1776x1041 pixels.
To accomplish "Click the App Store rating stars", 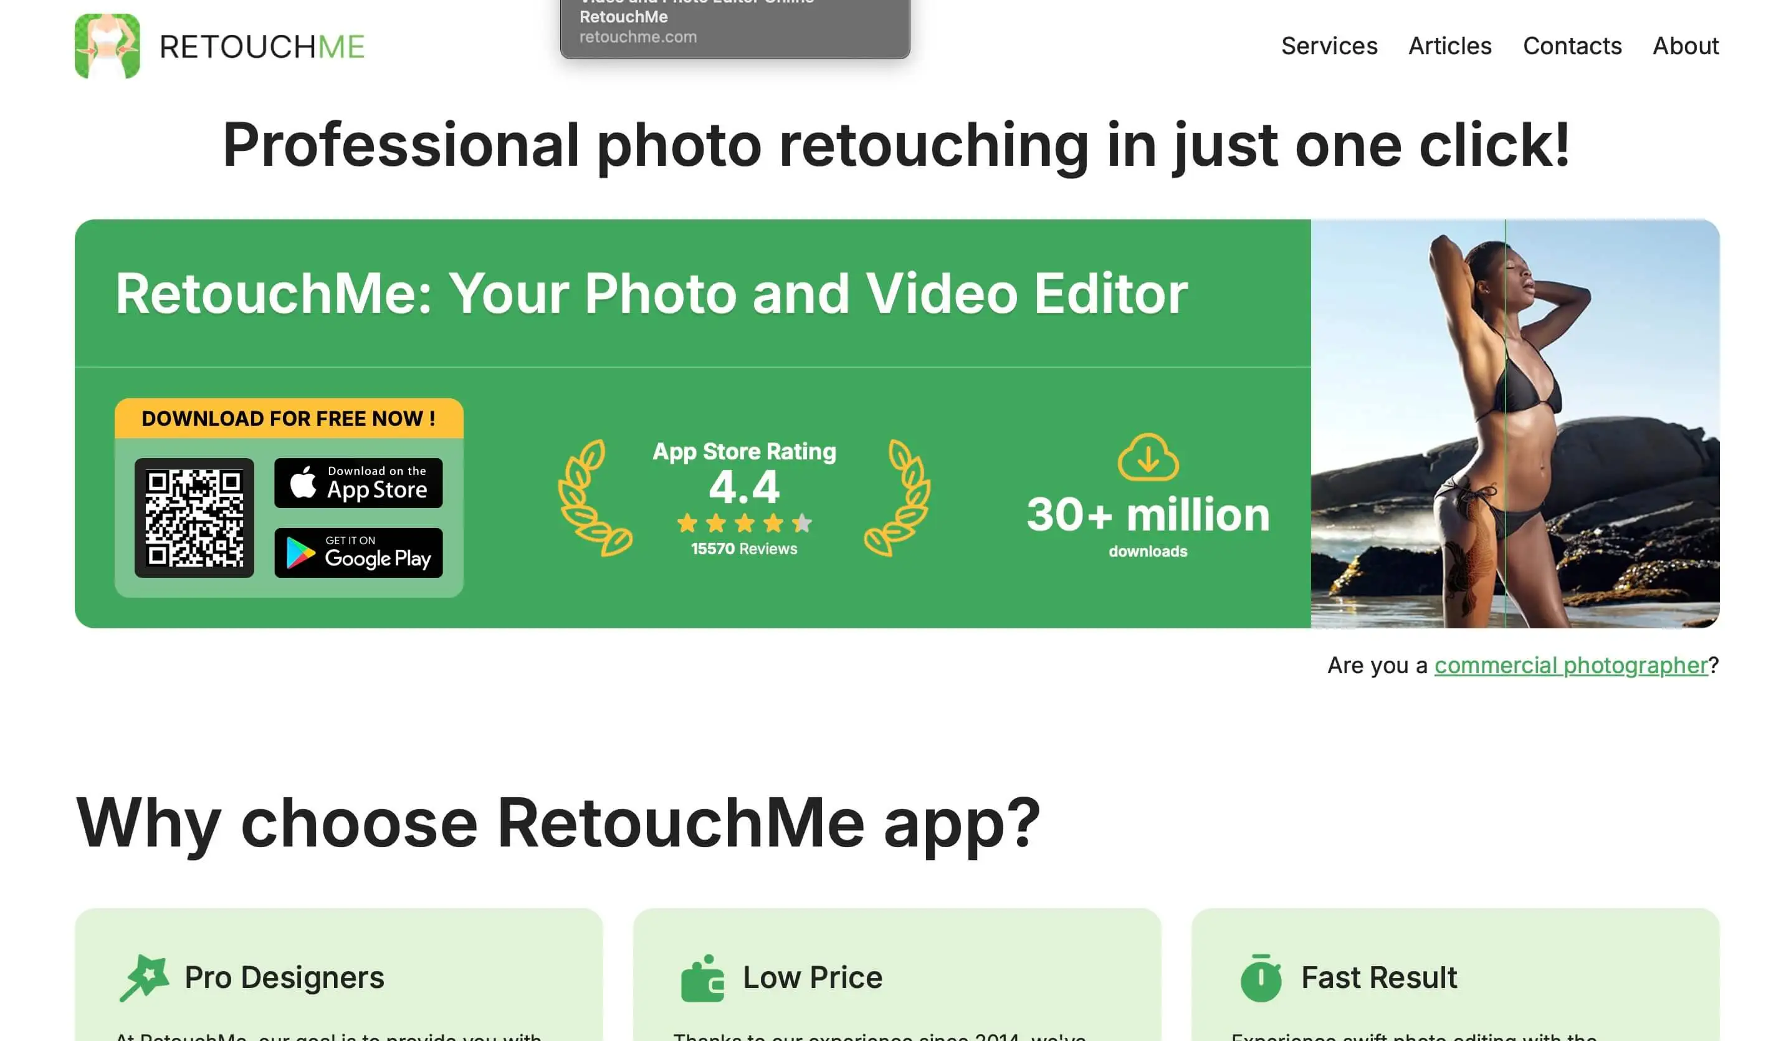I will pyautogui.click(x=744, y=523).
